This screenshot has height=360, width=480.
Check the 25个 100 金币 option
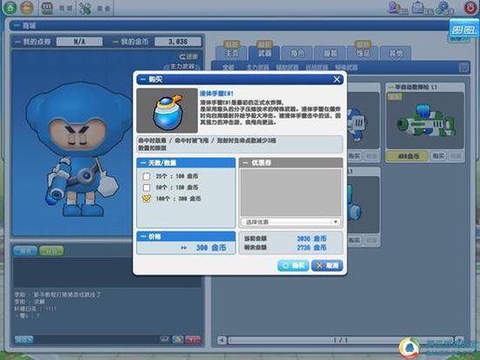pyautogui.click(x=147, y=176)
